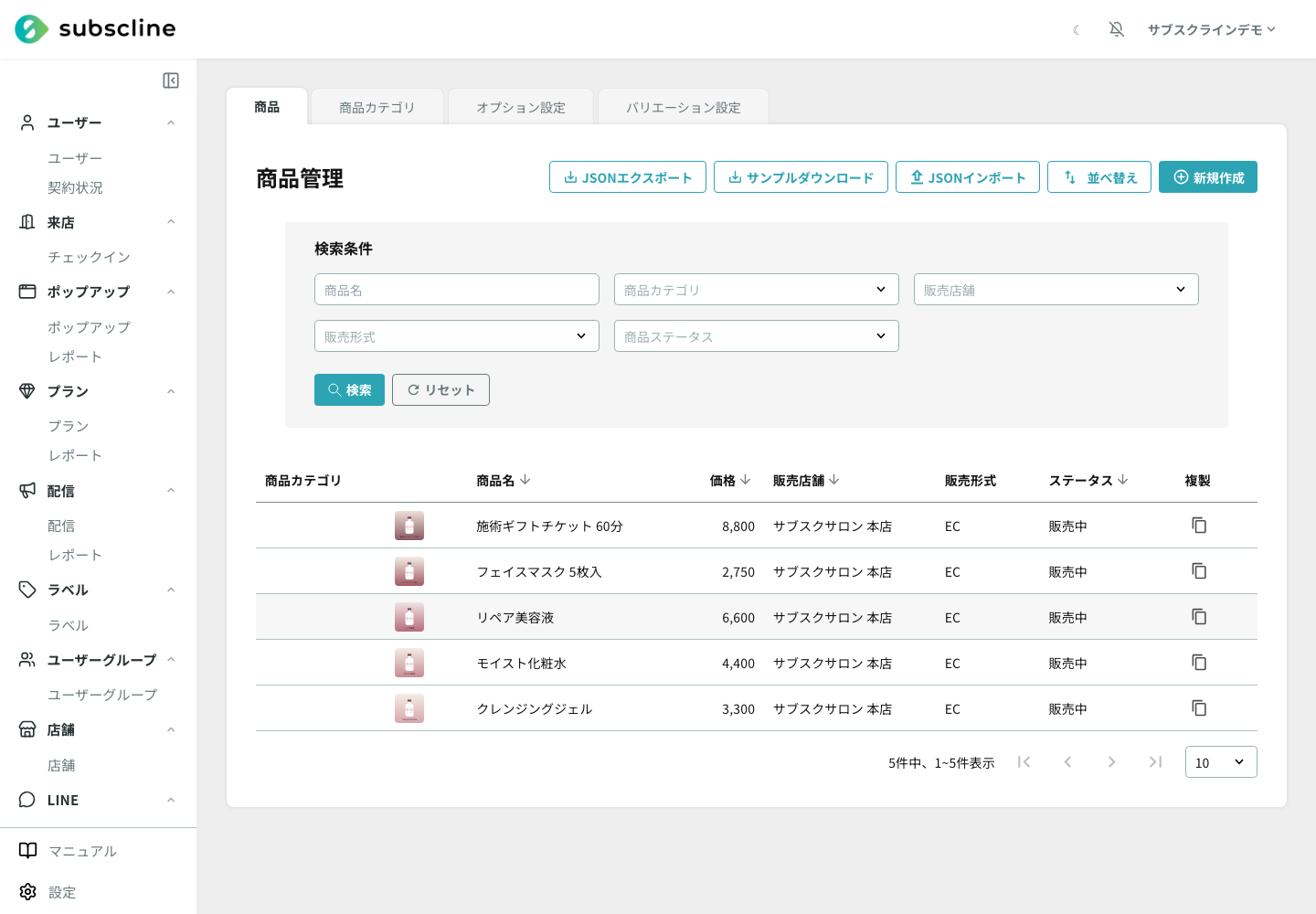1316x914 pixels.
Task: Open ポップアップ sub-item in the sidebar
Action: [x=89, y=327]
